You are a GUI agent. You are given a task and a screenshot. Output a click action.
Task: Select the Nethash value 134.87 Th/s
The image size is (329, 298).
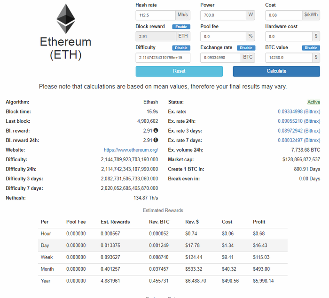146,198
